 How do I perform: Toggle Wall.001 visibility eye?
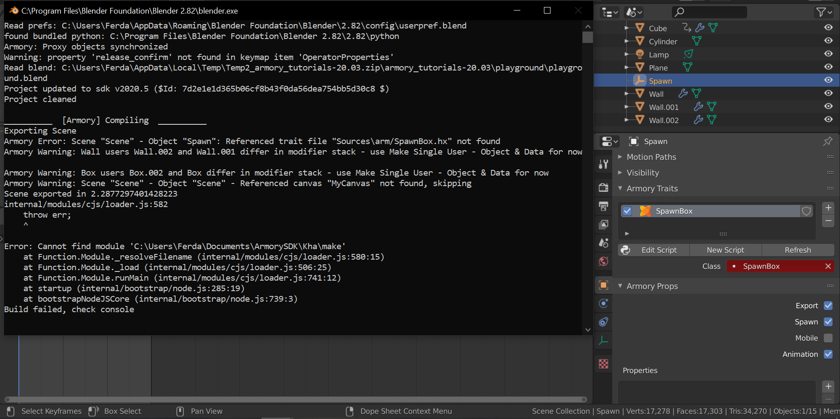coord(828,106)
